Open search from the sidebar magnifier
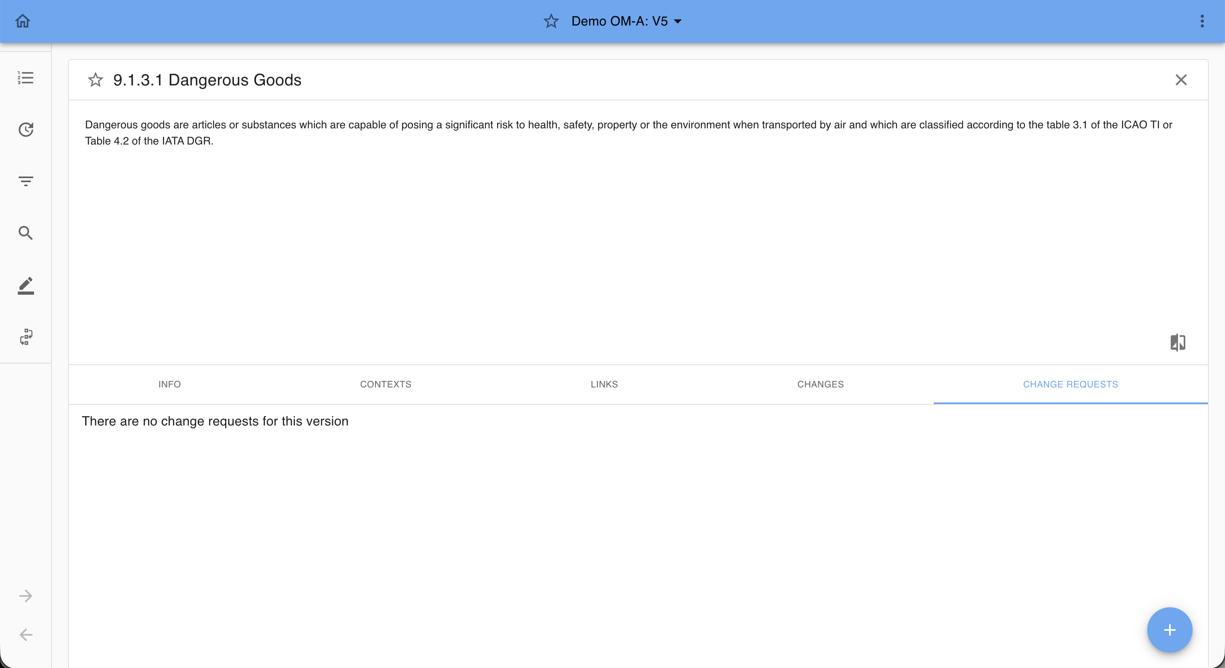This screenshot has height=668, width=1225. click(x=26, y=233)
